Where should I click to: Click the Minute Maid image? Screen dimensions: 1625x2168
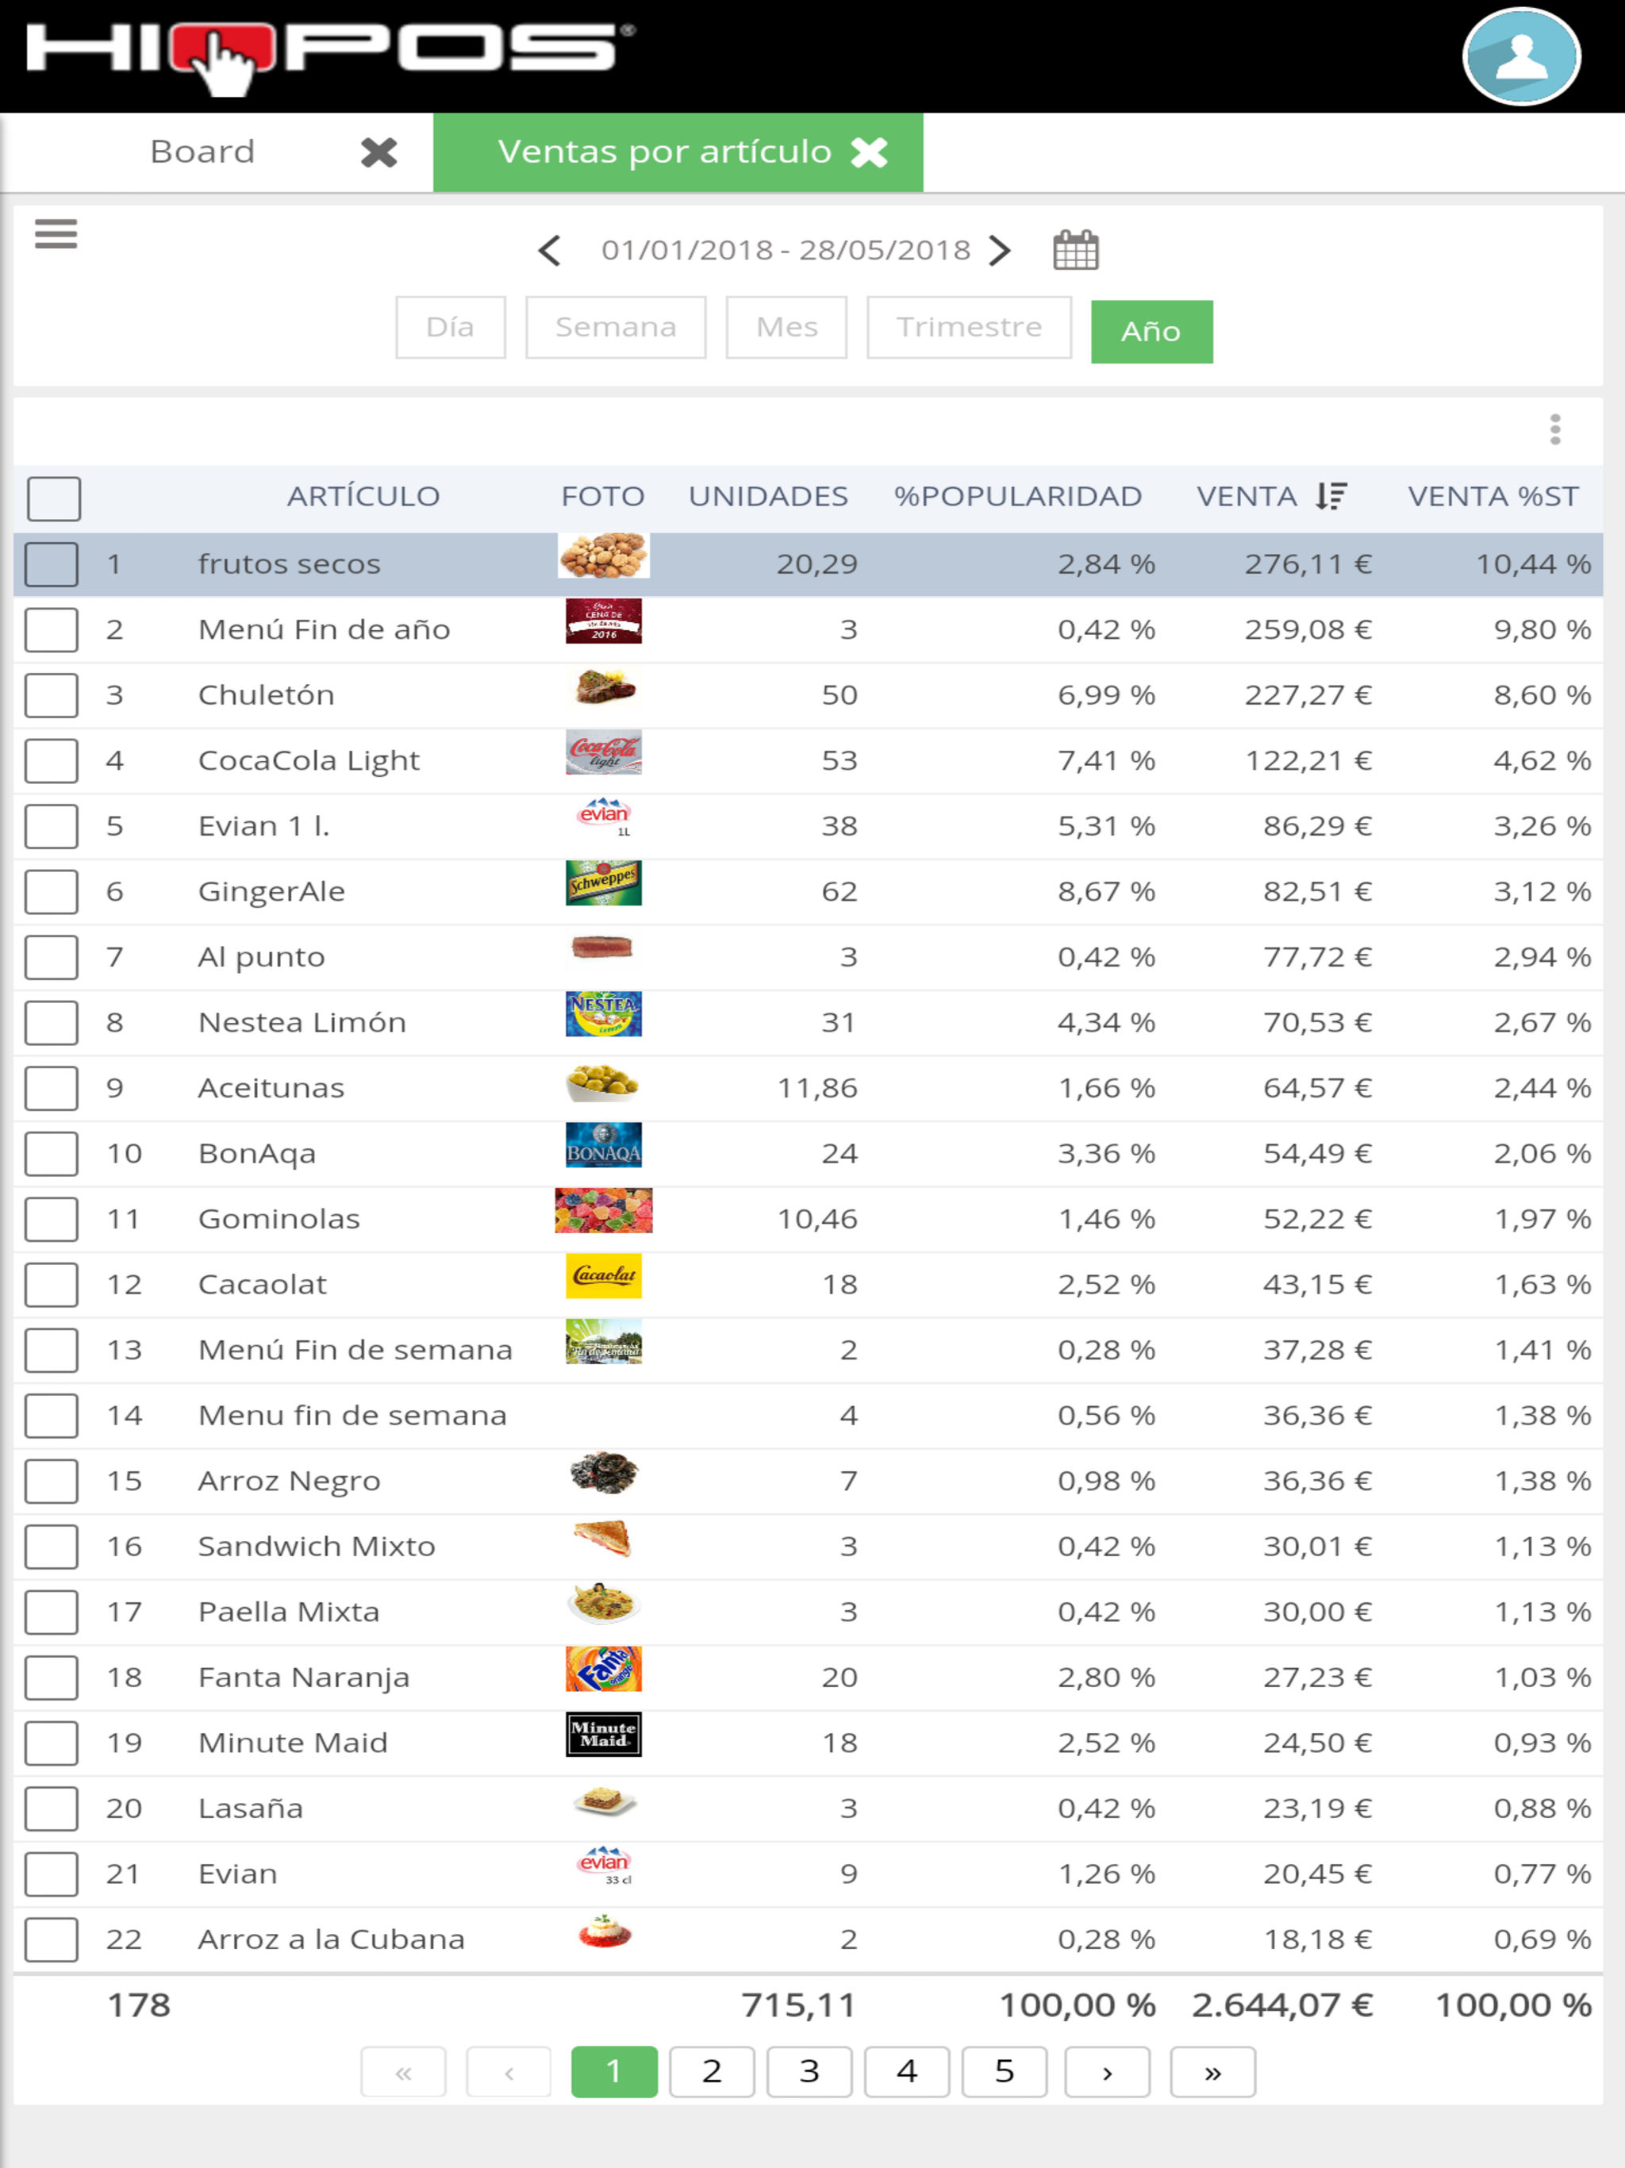point(604,1735)
